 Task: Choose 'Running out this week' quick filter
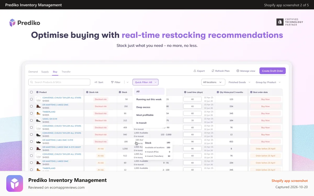(149, 99)
